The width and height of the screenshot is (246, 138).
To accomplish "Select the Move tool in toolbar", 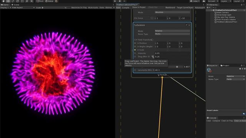I will pyautogui.click(x=8, y=1).
